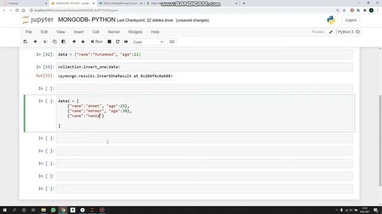Click the Trusted notebook indicator
The height and width of the screenshot is (214, 382).
pyautogui.click(x=318, y=32)
